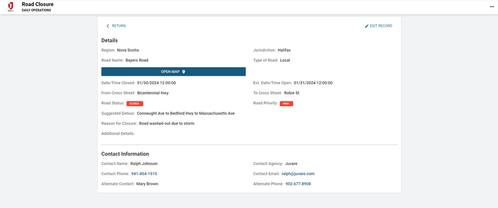Click the Road Closure page title

[x=38, y=4]
